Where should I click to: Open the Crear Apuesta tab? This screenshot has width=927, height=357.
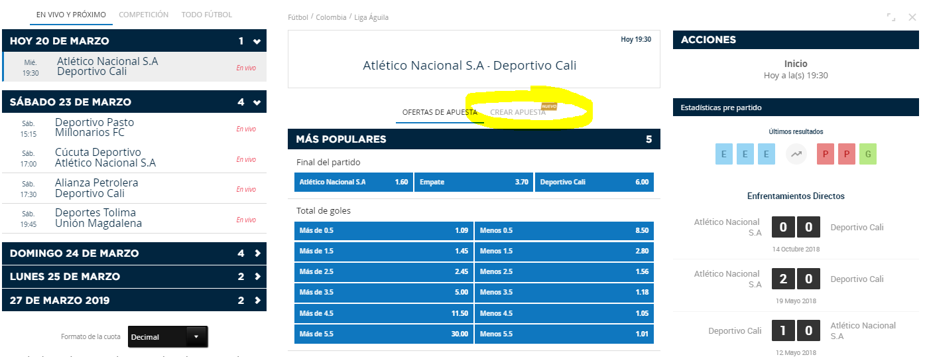(517, 112)
